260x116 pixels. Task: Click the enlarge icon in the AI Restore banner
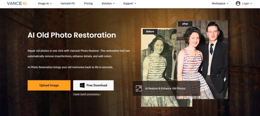(x=139, y=88)
